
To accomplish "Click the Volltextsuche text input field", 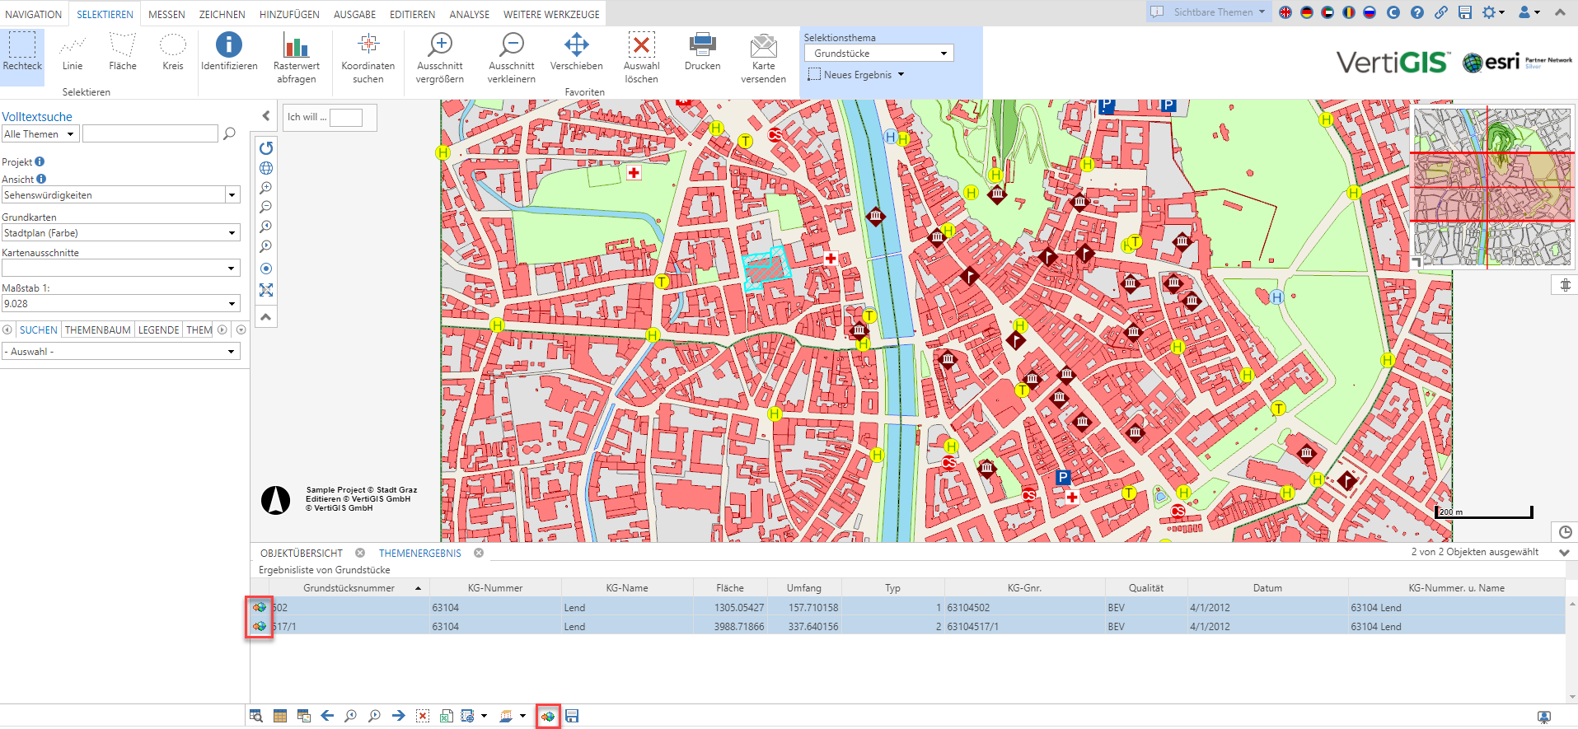I will point(150,134).
